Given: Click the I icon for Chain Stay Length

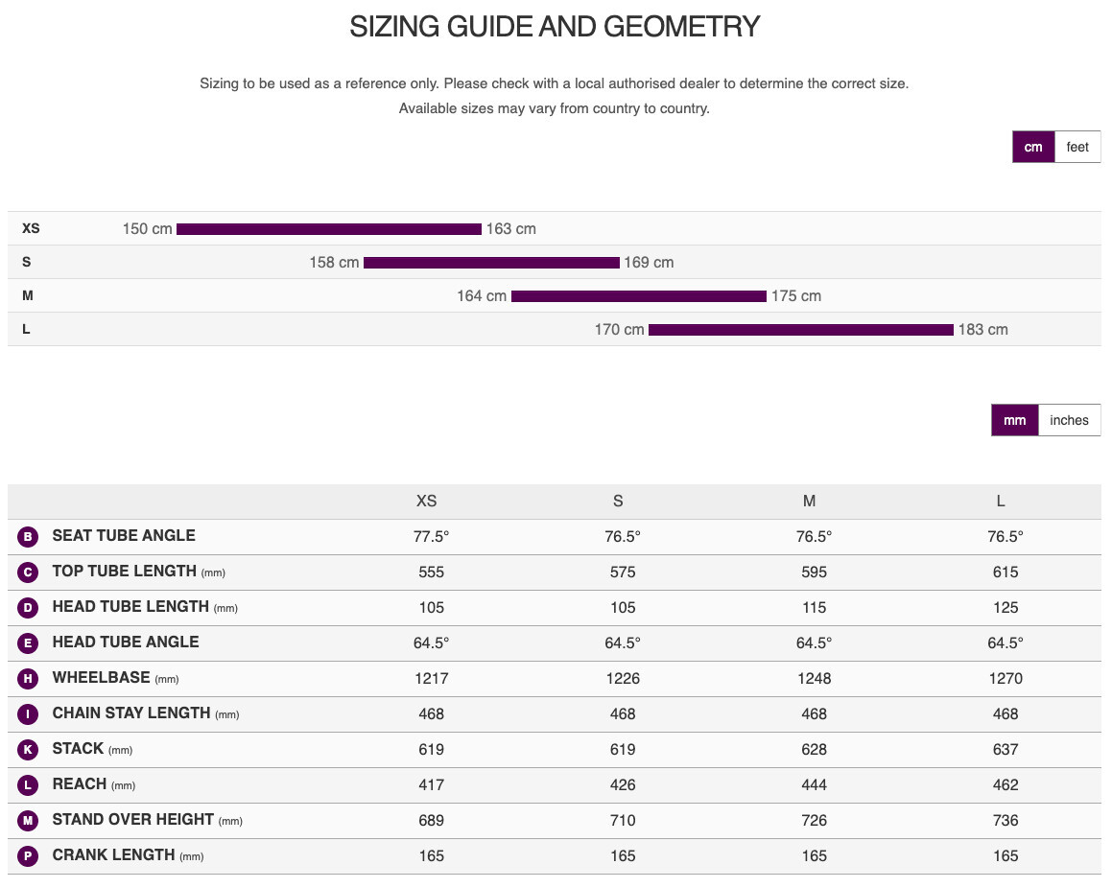Looking at the screenshot, I should coord(28,713).
